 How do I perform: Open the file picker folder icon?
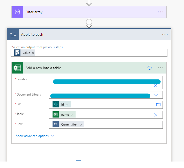tap(158, 105)
